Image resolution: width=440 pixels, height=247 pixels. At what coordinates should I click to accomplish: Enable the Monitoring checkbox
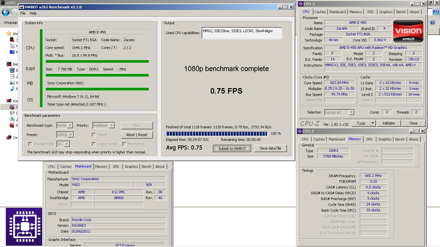pos(124,144)
